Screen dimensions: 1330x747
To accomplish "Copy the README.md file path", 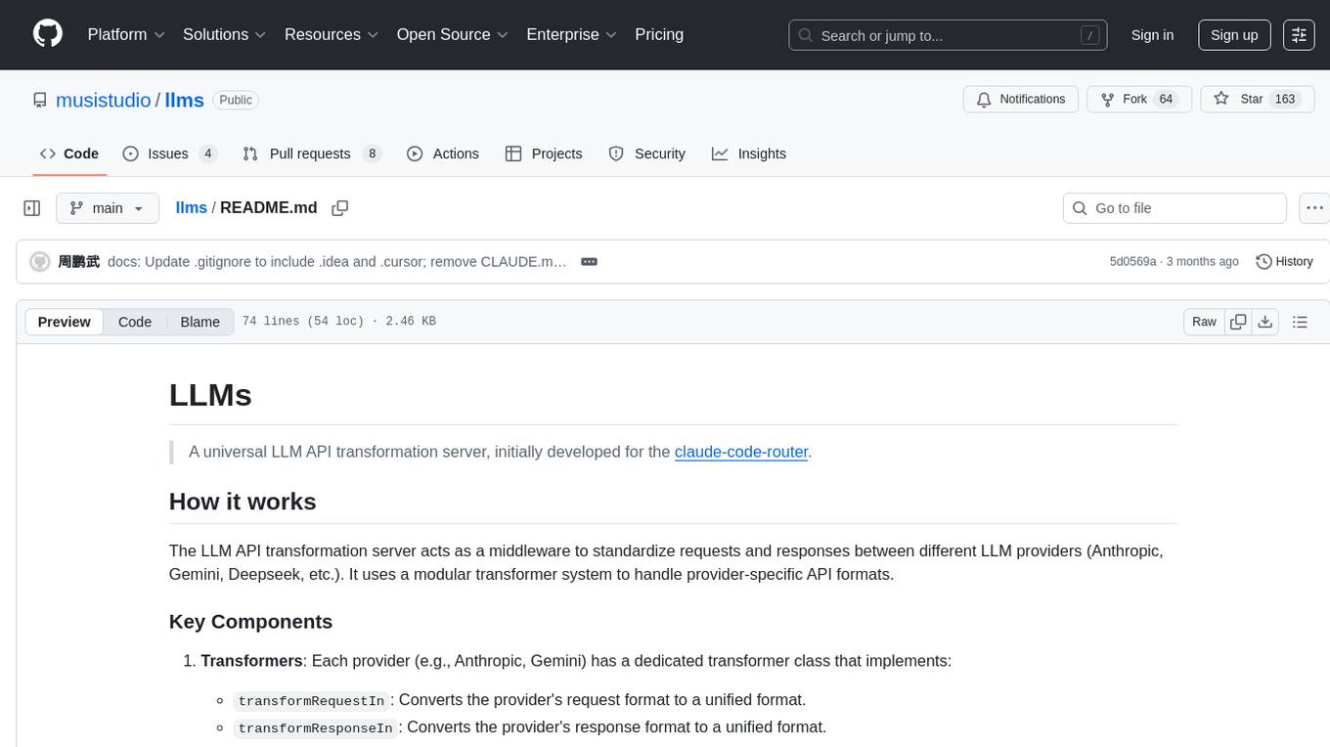I will 340,208.
